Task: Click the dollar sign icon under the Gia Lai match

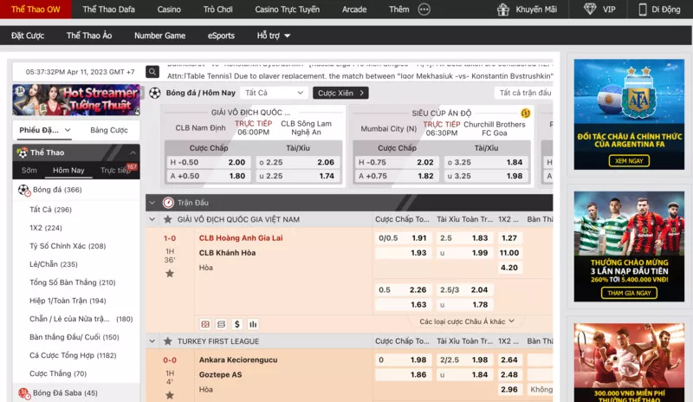Action: click(x=236, y=324)
